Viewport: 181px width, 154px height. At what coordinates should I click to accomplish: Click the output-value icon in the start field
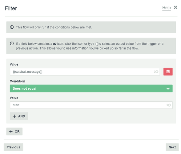[x=169, y=105]
